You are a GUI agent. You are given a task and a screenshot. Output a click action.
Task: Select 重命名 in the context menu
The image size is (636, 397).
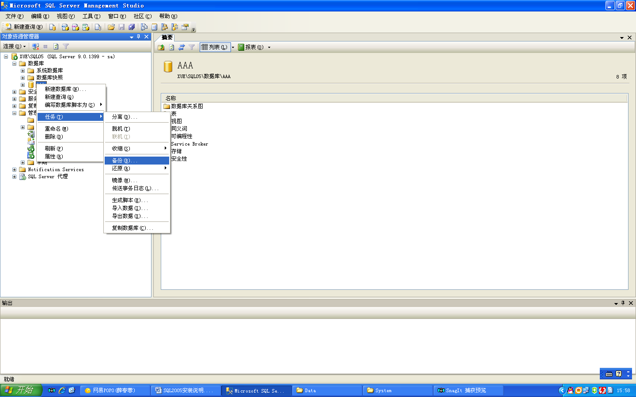click(x=71, y=129)
